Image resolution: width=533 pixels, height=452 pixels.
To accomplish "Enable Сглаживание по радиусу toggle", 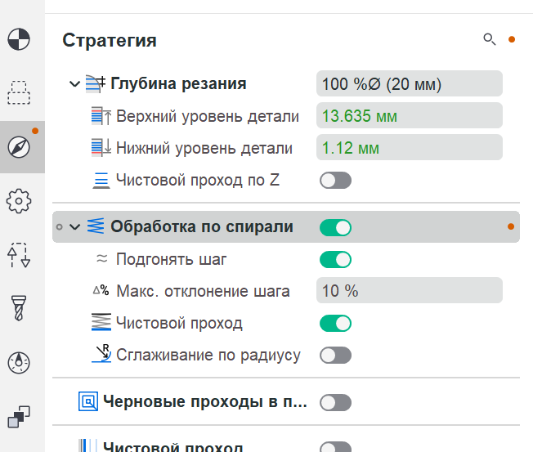I will (x=335, y=355).
